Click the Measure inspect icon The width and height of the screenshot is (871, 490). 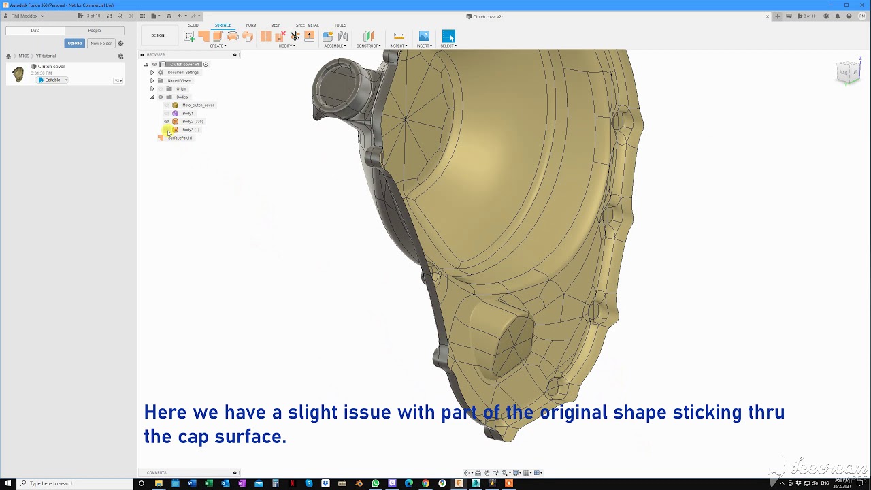(399, 36)
